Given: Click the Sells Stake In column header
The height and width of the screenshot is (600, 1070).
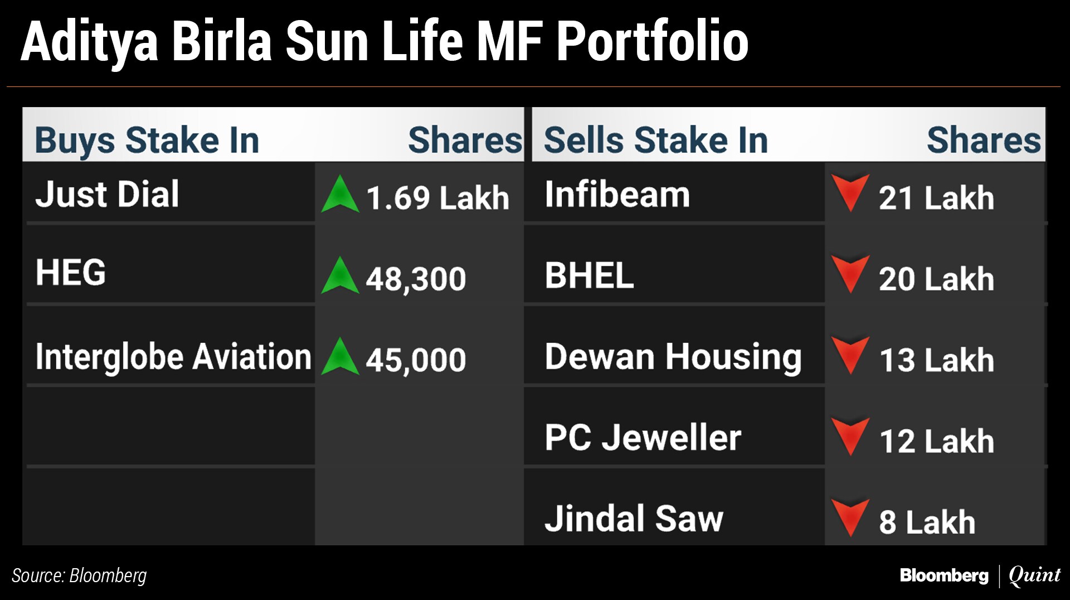Looking at the screenshot, I should (655, 140).
